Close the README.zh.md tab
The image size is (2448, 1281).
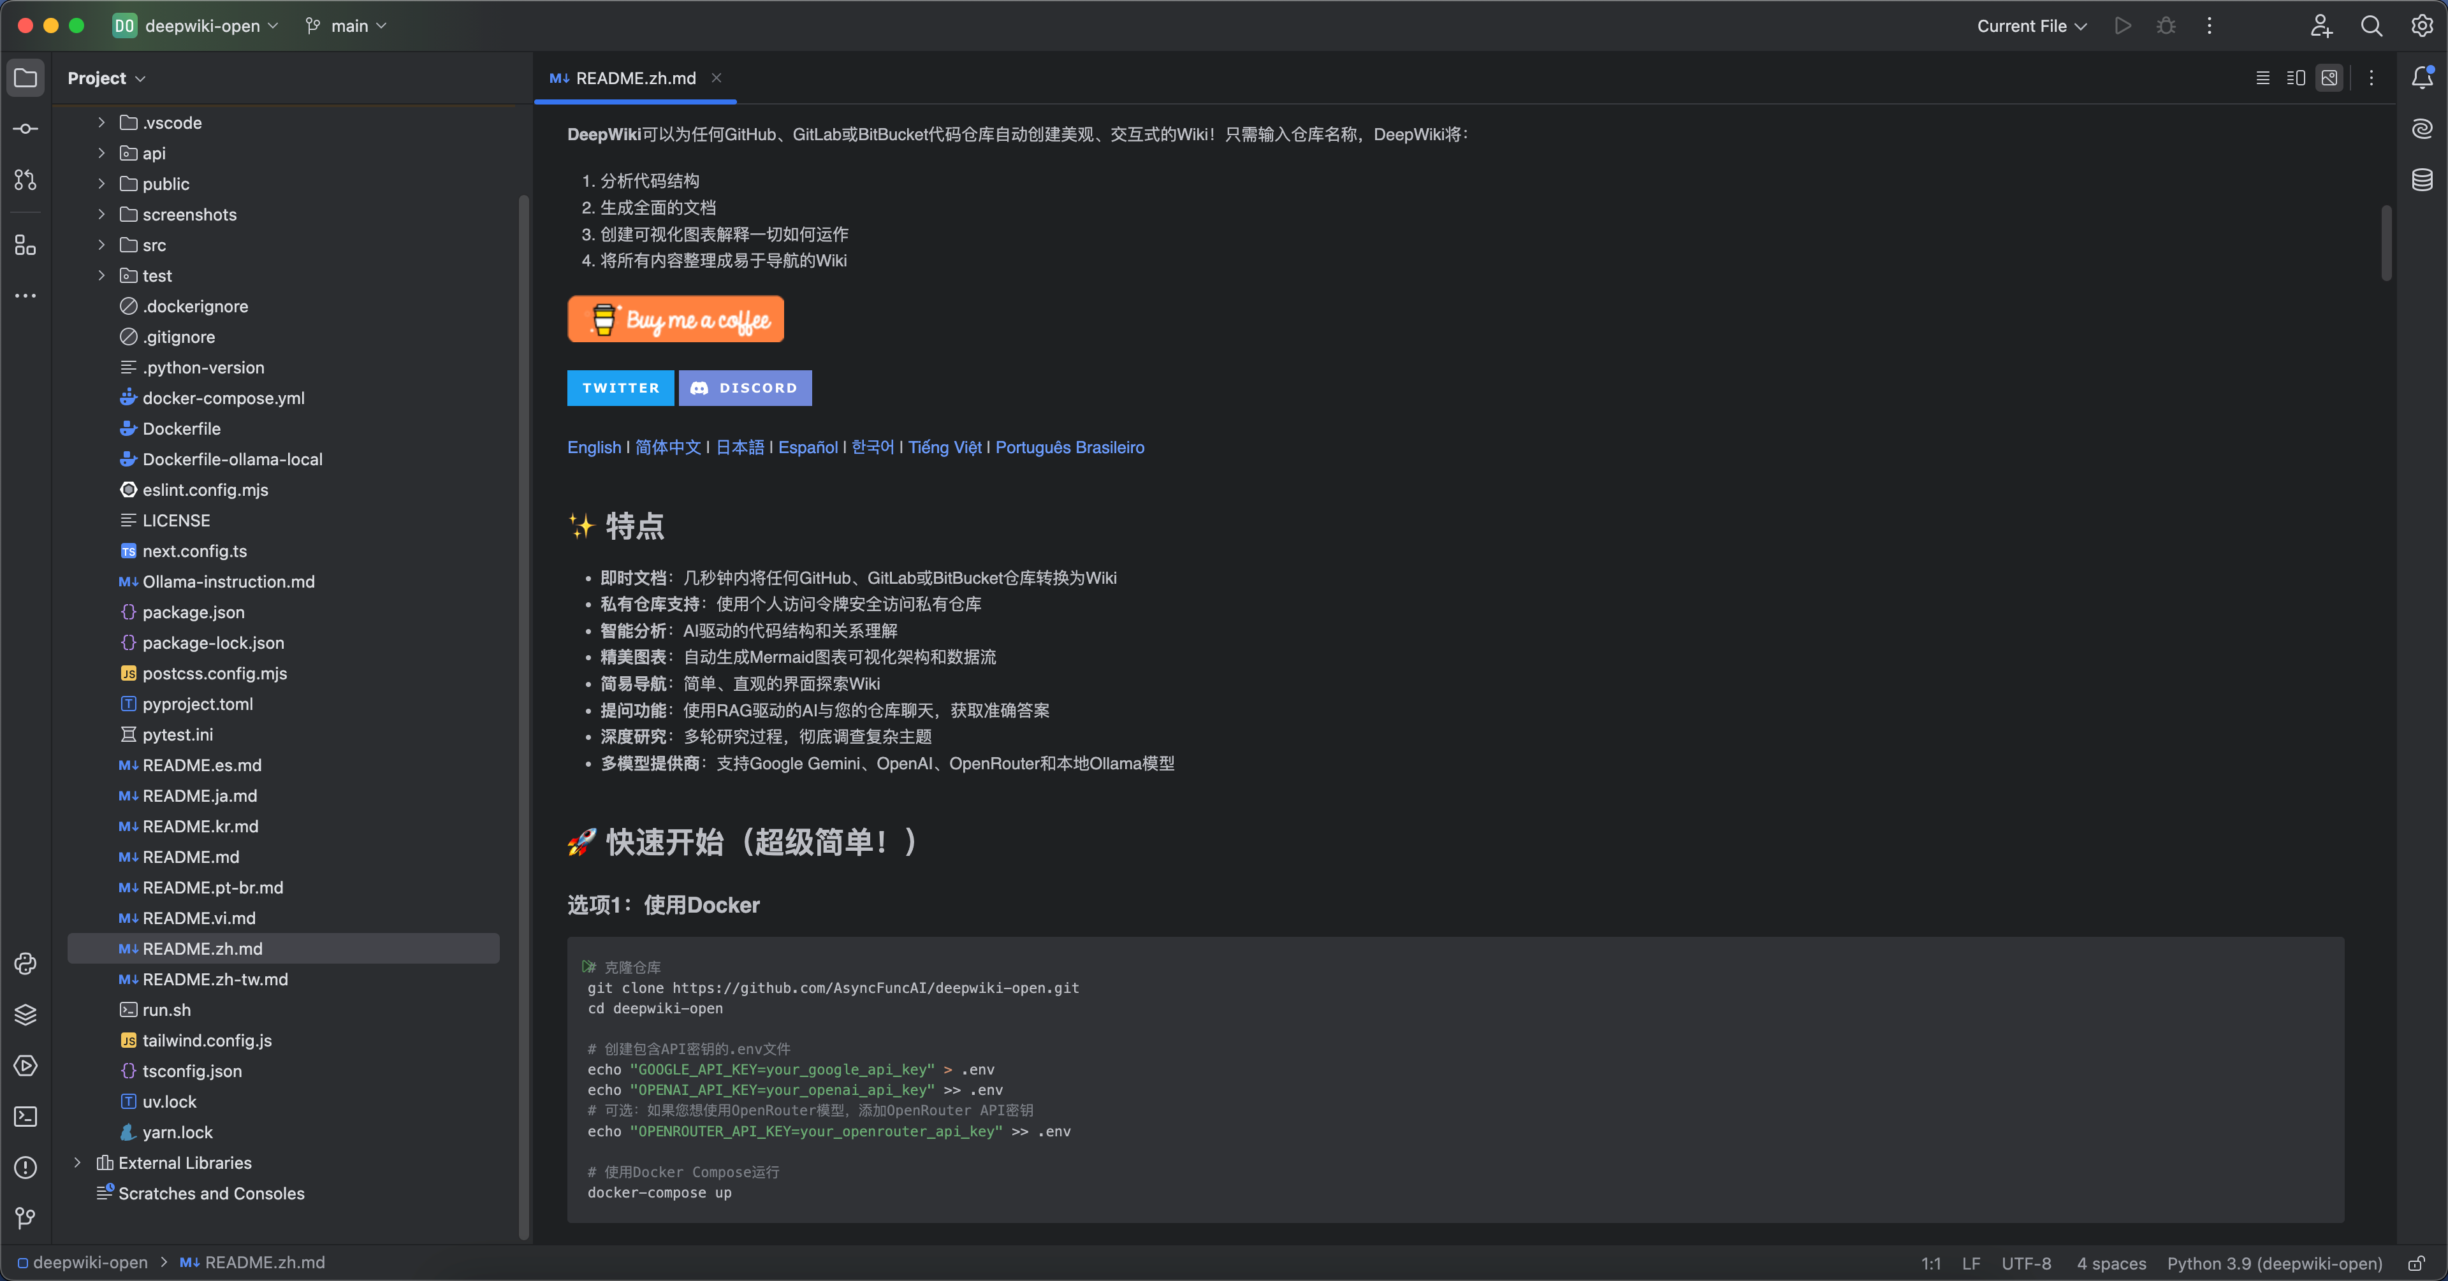(x=717, y=78)
